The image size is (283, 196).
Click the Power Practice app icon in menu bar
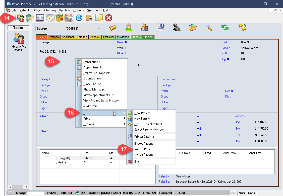(x=8, y=10)
